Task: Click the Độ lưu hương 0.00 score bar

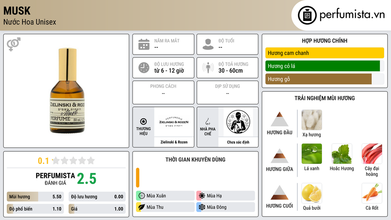Action: pos(97,197)
